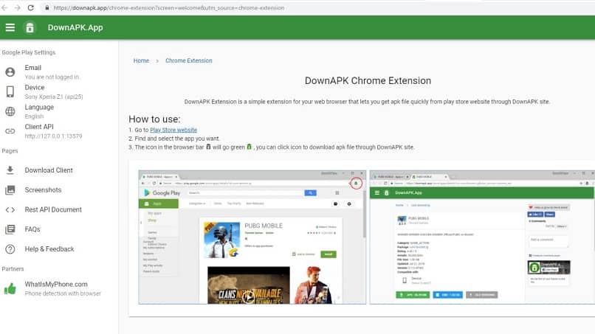Click the lock icon in address bar
Viewport: 595px width, 334px height.
pyautogui.click(x=47, y=7)
